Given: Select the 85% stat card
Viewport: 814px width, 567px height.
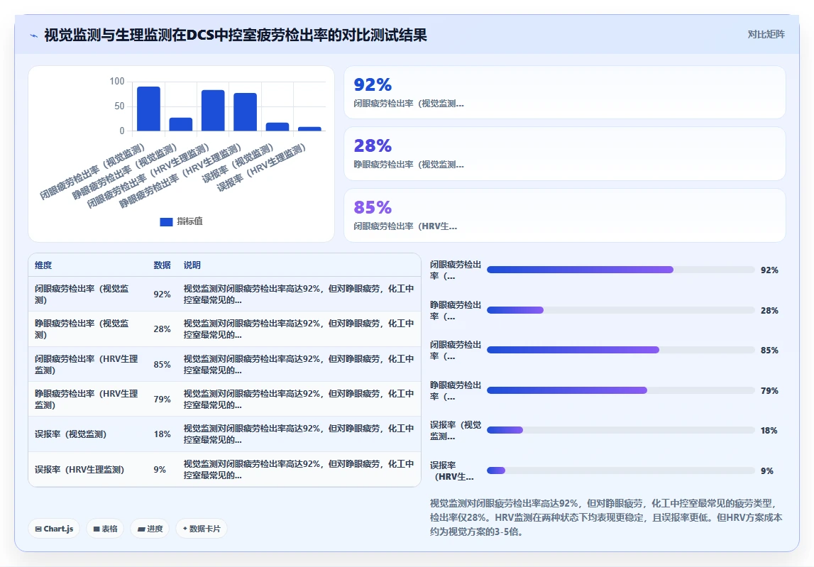Looking at the screenshot, I should pos(564,215).
